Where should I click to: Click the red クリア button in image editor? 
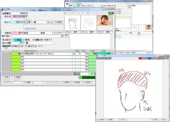pos(140,58)
